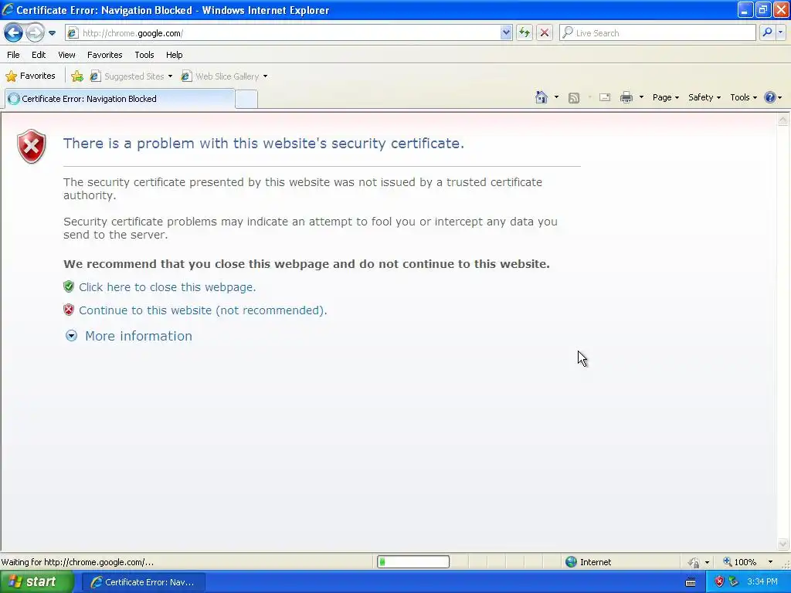This screenshot has width=791, height=593.
Task: Click the RSS feeds icon
Action: (574, 98)
